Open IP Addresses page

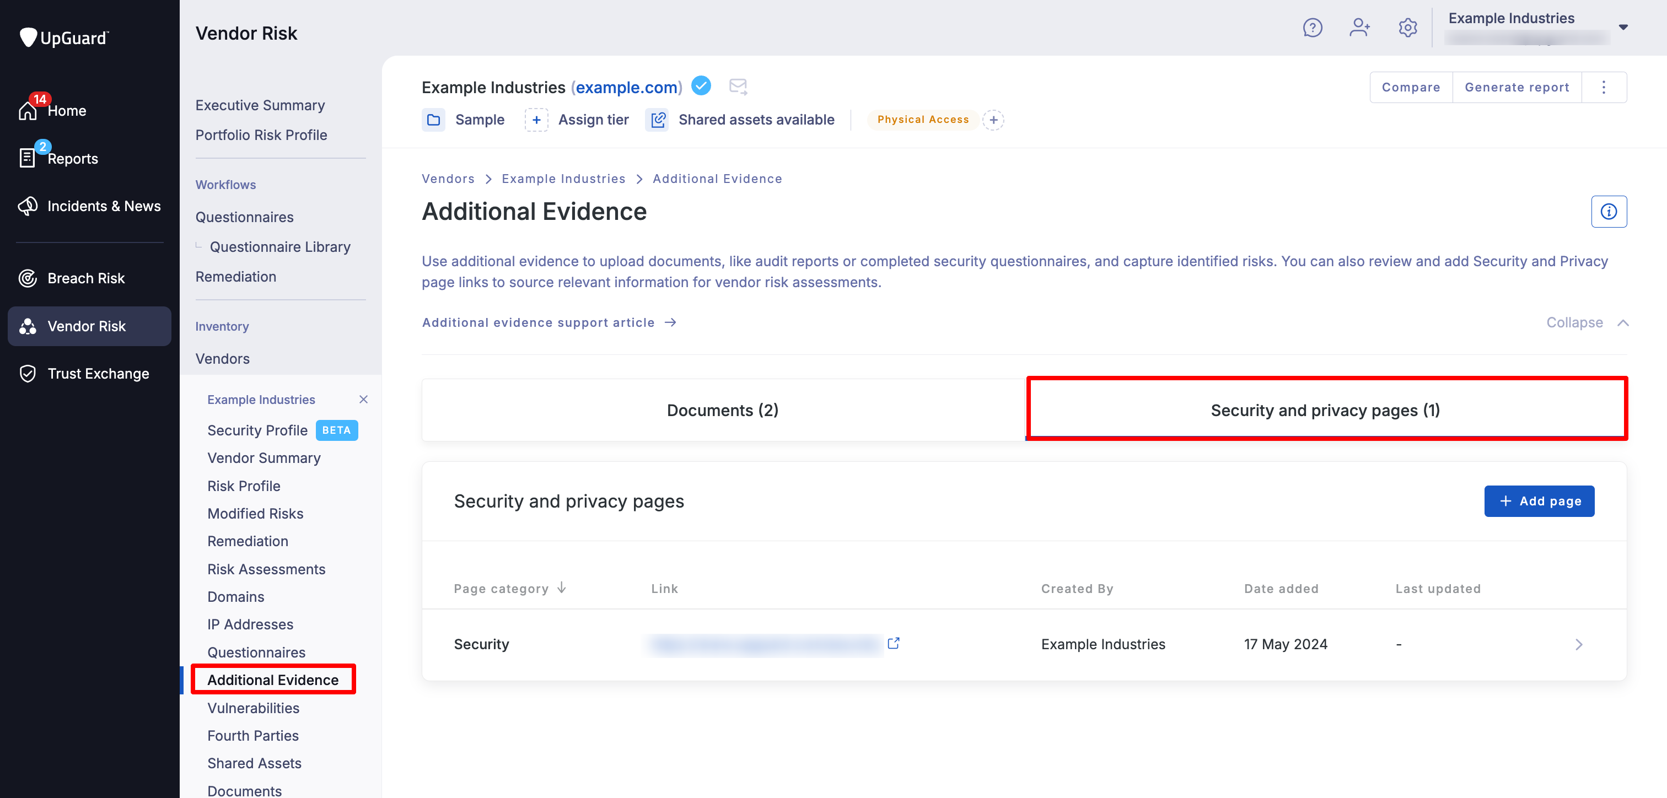click(x=250, y=624)
